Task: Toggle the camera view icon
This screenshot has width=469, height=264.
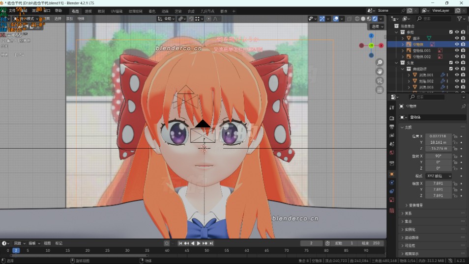Action: click(x=380, y=80)
